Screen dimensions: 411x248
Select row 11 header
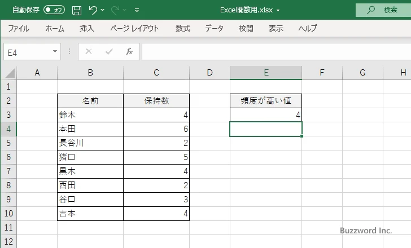pyautogui.click(x=8, y=228)
